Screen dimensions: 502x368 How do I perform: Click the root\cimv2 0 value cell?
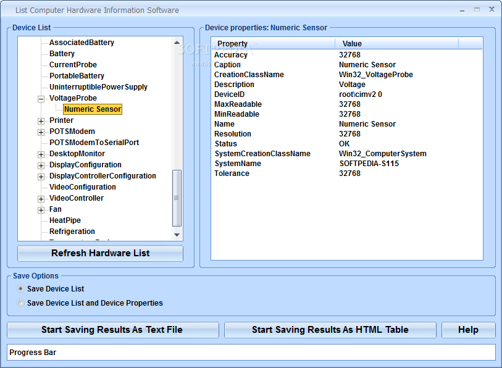point(361,94)
